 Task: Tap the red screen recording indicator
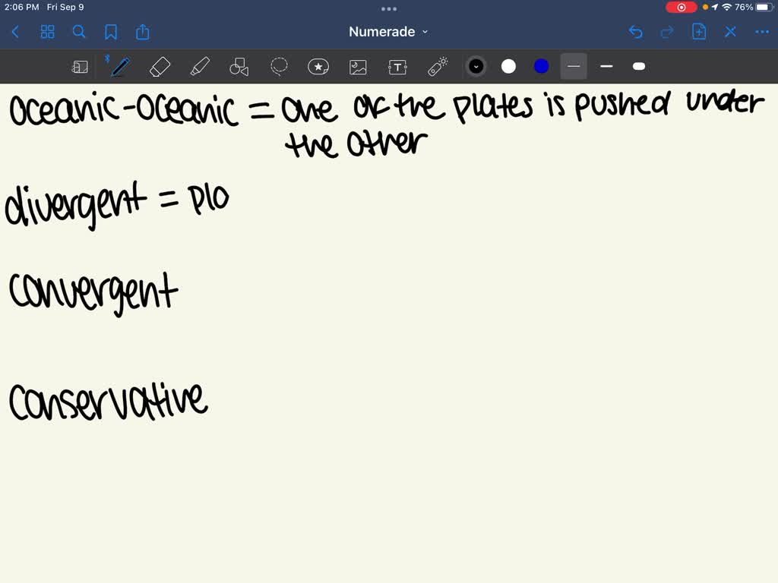pyautogui.click(x=681, y=8)
